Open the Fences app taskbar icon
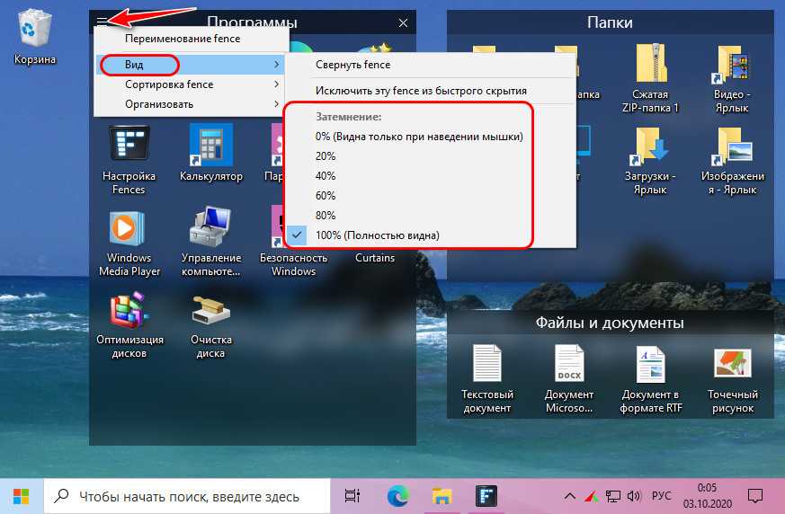This screenshot has height=514, width=785. pos(486,496)
